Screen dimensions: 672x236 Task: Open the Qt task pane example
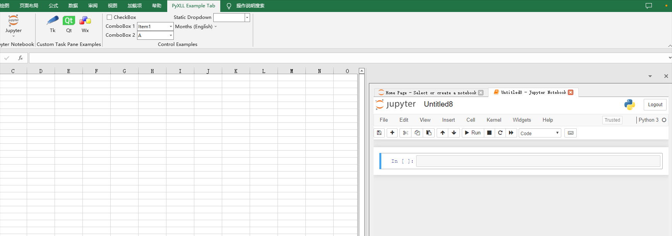(69, 24)
